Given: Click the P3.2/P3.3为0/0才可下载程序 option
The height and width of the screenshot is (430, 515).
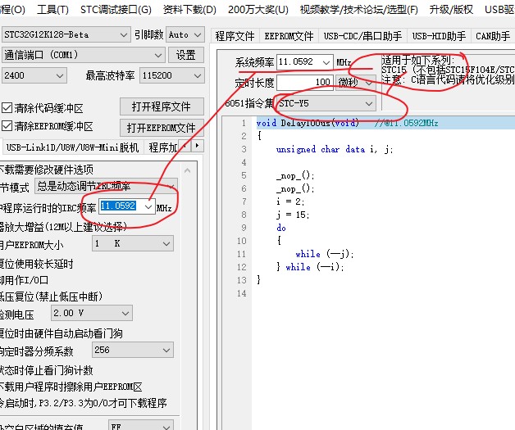Looking at the screenshot, I should point(84,403).
